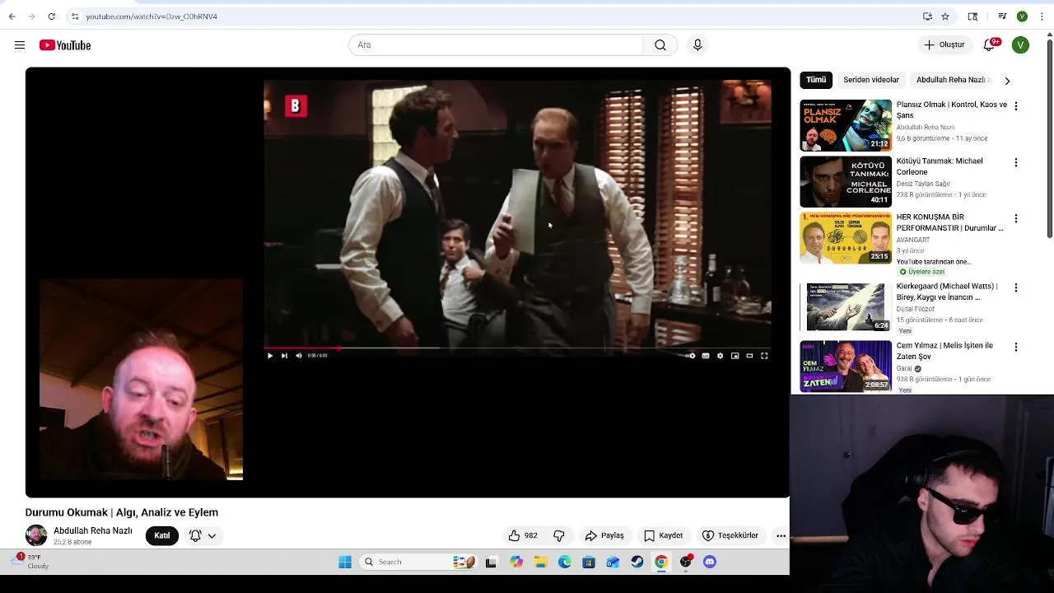Open Abdullah Reha Nazlı channel name link
This screenshot has width=1054, height=593.
point(93,530)
